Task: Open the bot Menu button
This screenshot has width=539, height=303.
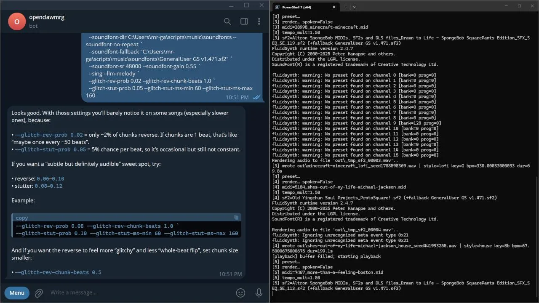Action: pyautogui.click(x=17, y=293)
